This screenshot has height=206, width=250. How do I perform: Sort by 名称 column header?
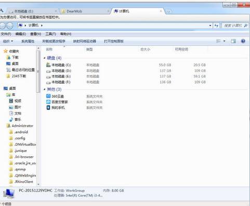49,49
